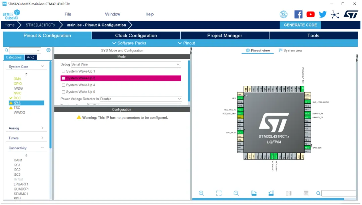Zoom out of the pinout view
Screen dimensions: 362x205
[x=236, y=193]
